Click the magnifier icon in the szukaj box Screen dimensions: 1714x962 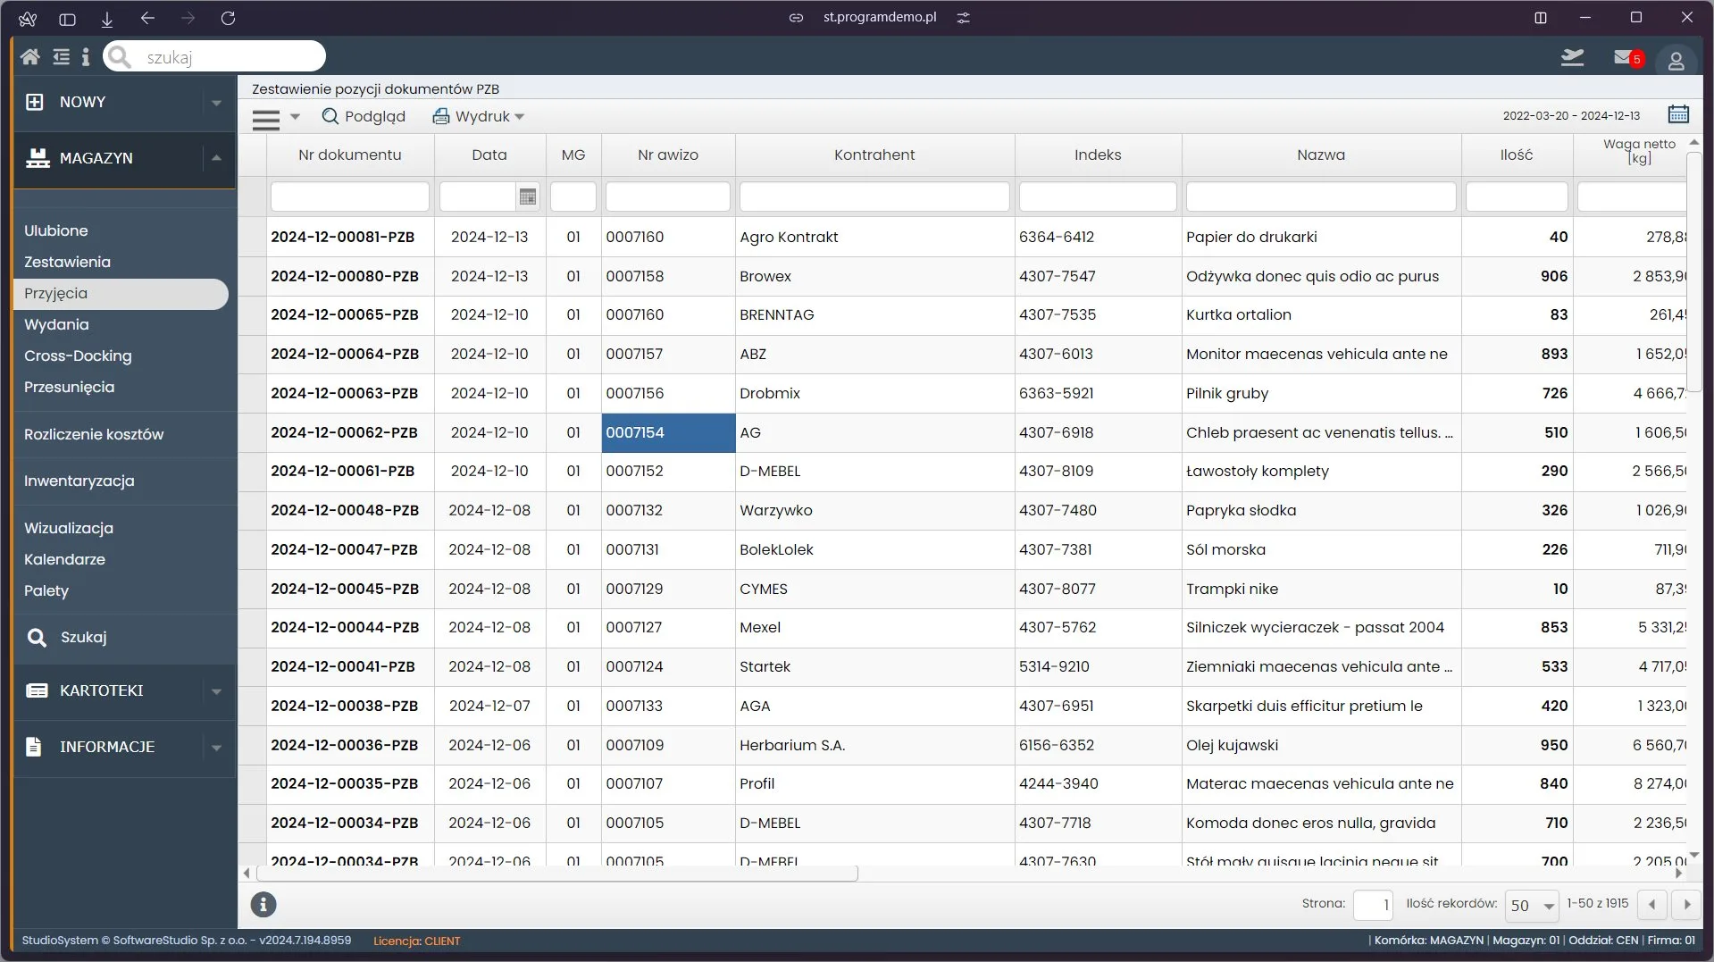coord(120,57)
